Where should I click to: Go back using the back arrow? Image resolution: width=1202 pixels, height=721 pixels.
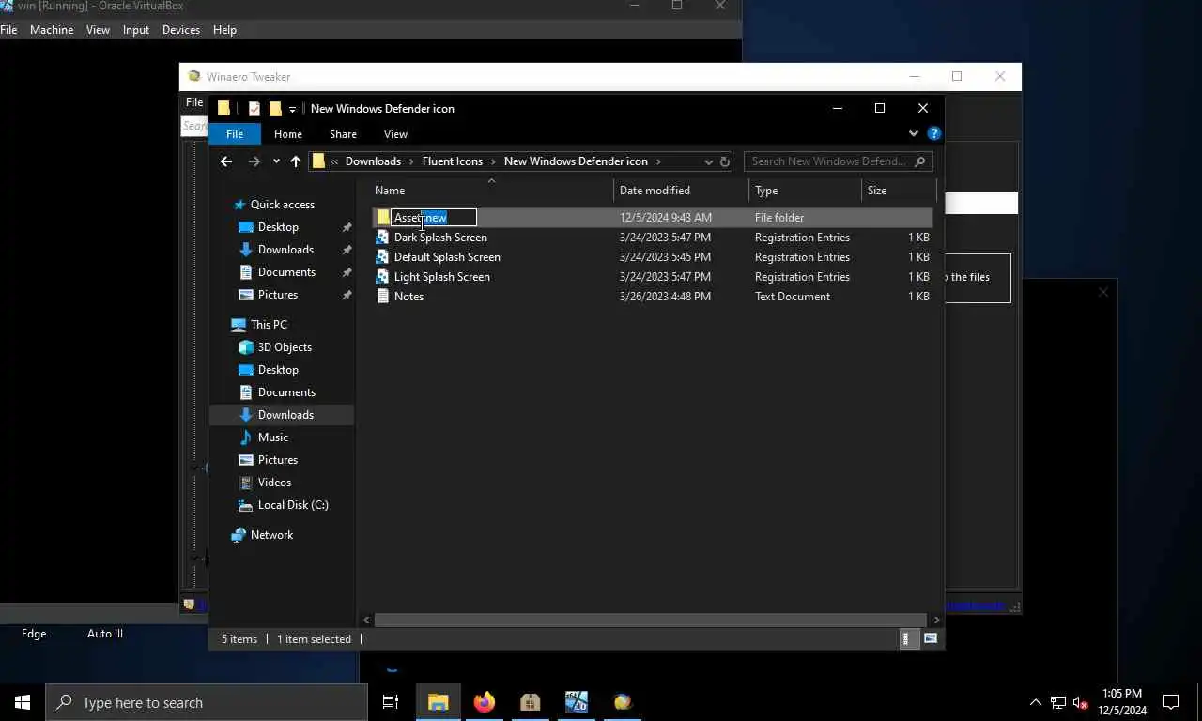coord(226,161)
